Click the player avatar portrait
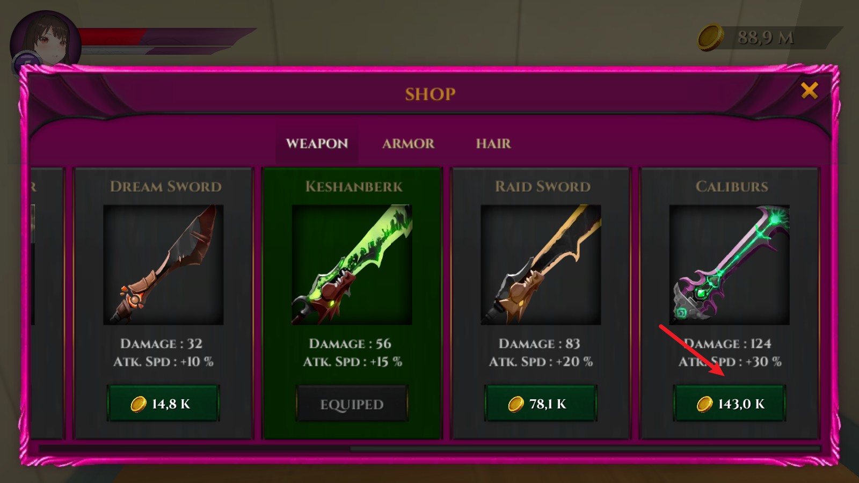The height and width of the screenshot is (483, 859). click(46, 43)
